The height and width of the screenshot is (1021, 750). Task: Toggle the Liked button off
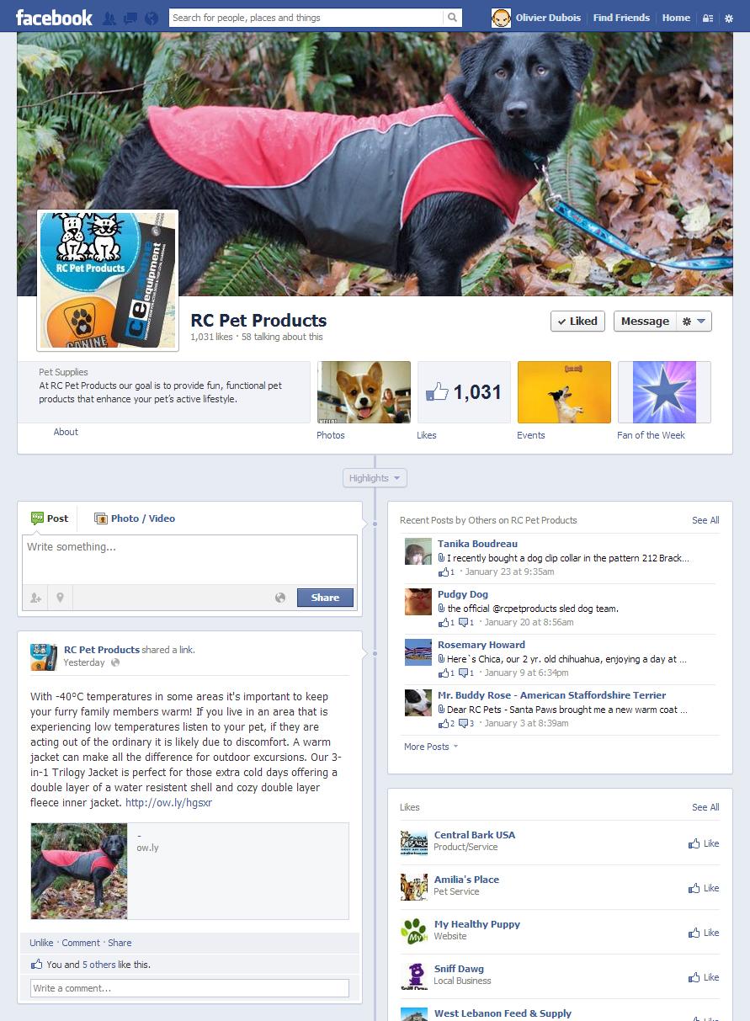[577, 322]
